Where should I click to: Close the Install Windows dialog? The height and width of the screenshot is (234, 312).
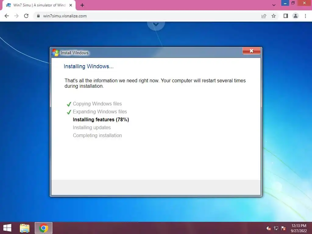click(251, 51)
